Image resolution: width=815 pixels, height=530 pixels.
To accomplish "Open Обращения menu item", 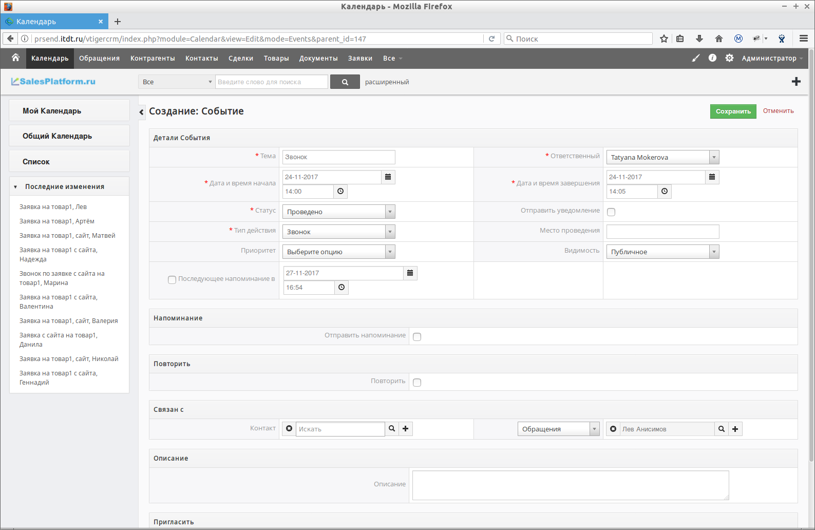I will pos(99,58).
